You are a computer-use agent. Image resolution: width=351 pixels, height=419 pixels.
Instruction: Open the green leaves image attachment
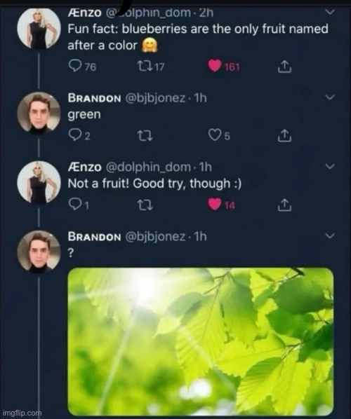201,341
